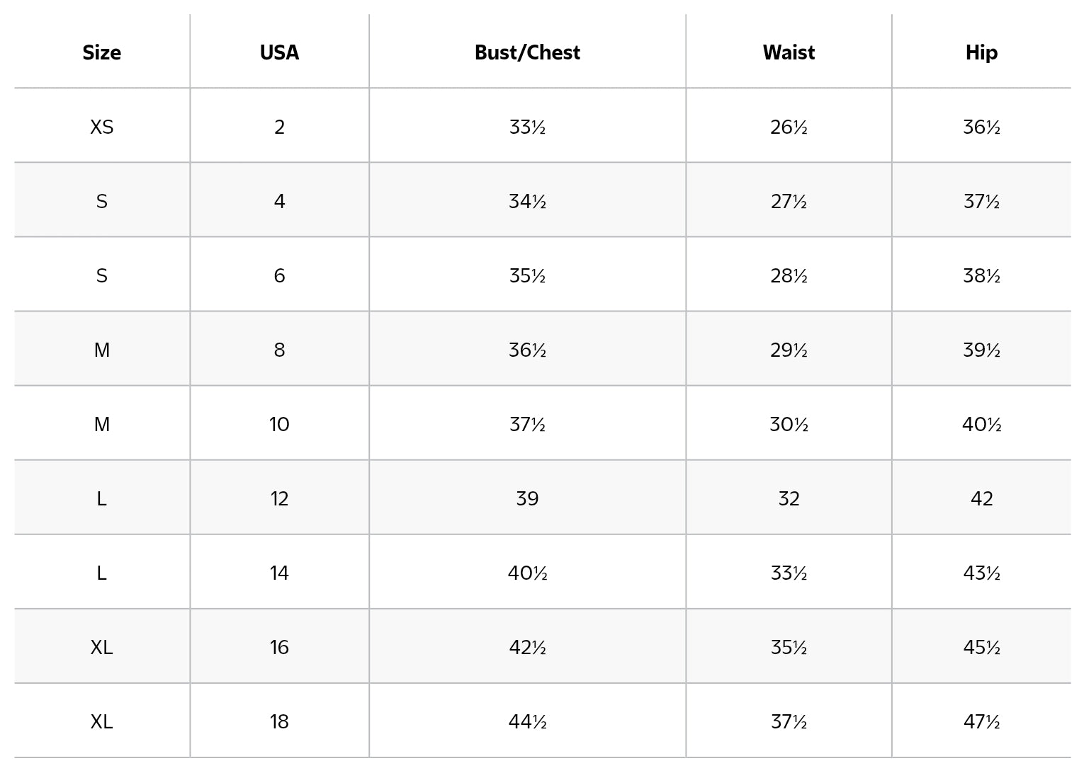Select the Bust/Chest column header
This screenshot has width=1084, height=773.
pyautogui.click(x=527, y=52)
